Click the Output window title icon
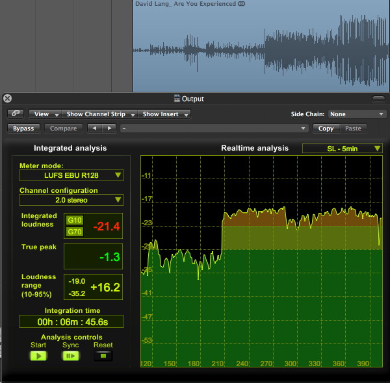 (x=177, y=99)
